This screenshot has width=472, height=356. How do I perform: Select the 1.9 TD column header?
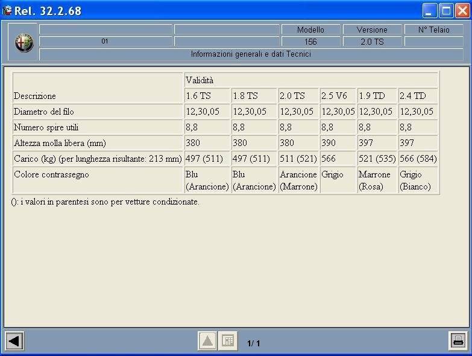[x=377, y=96]
